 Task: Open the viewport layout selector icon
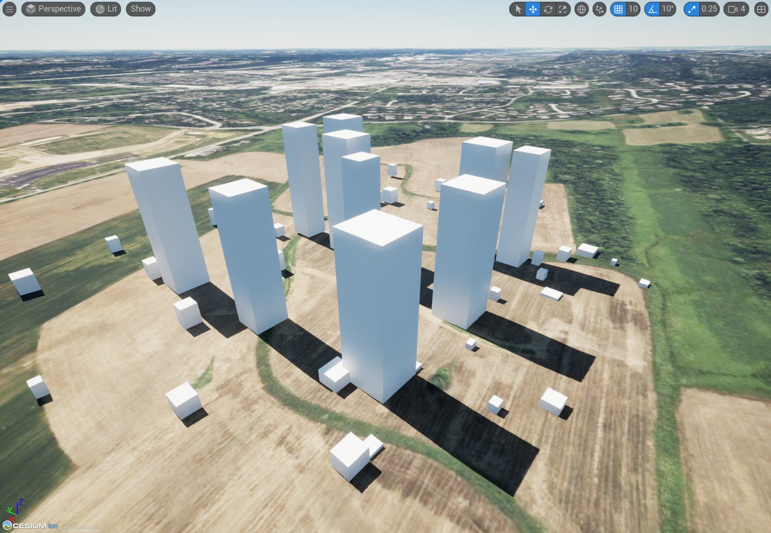coord(761,9)
